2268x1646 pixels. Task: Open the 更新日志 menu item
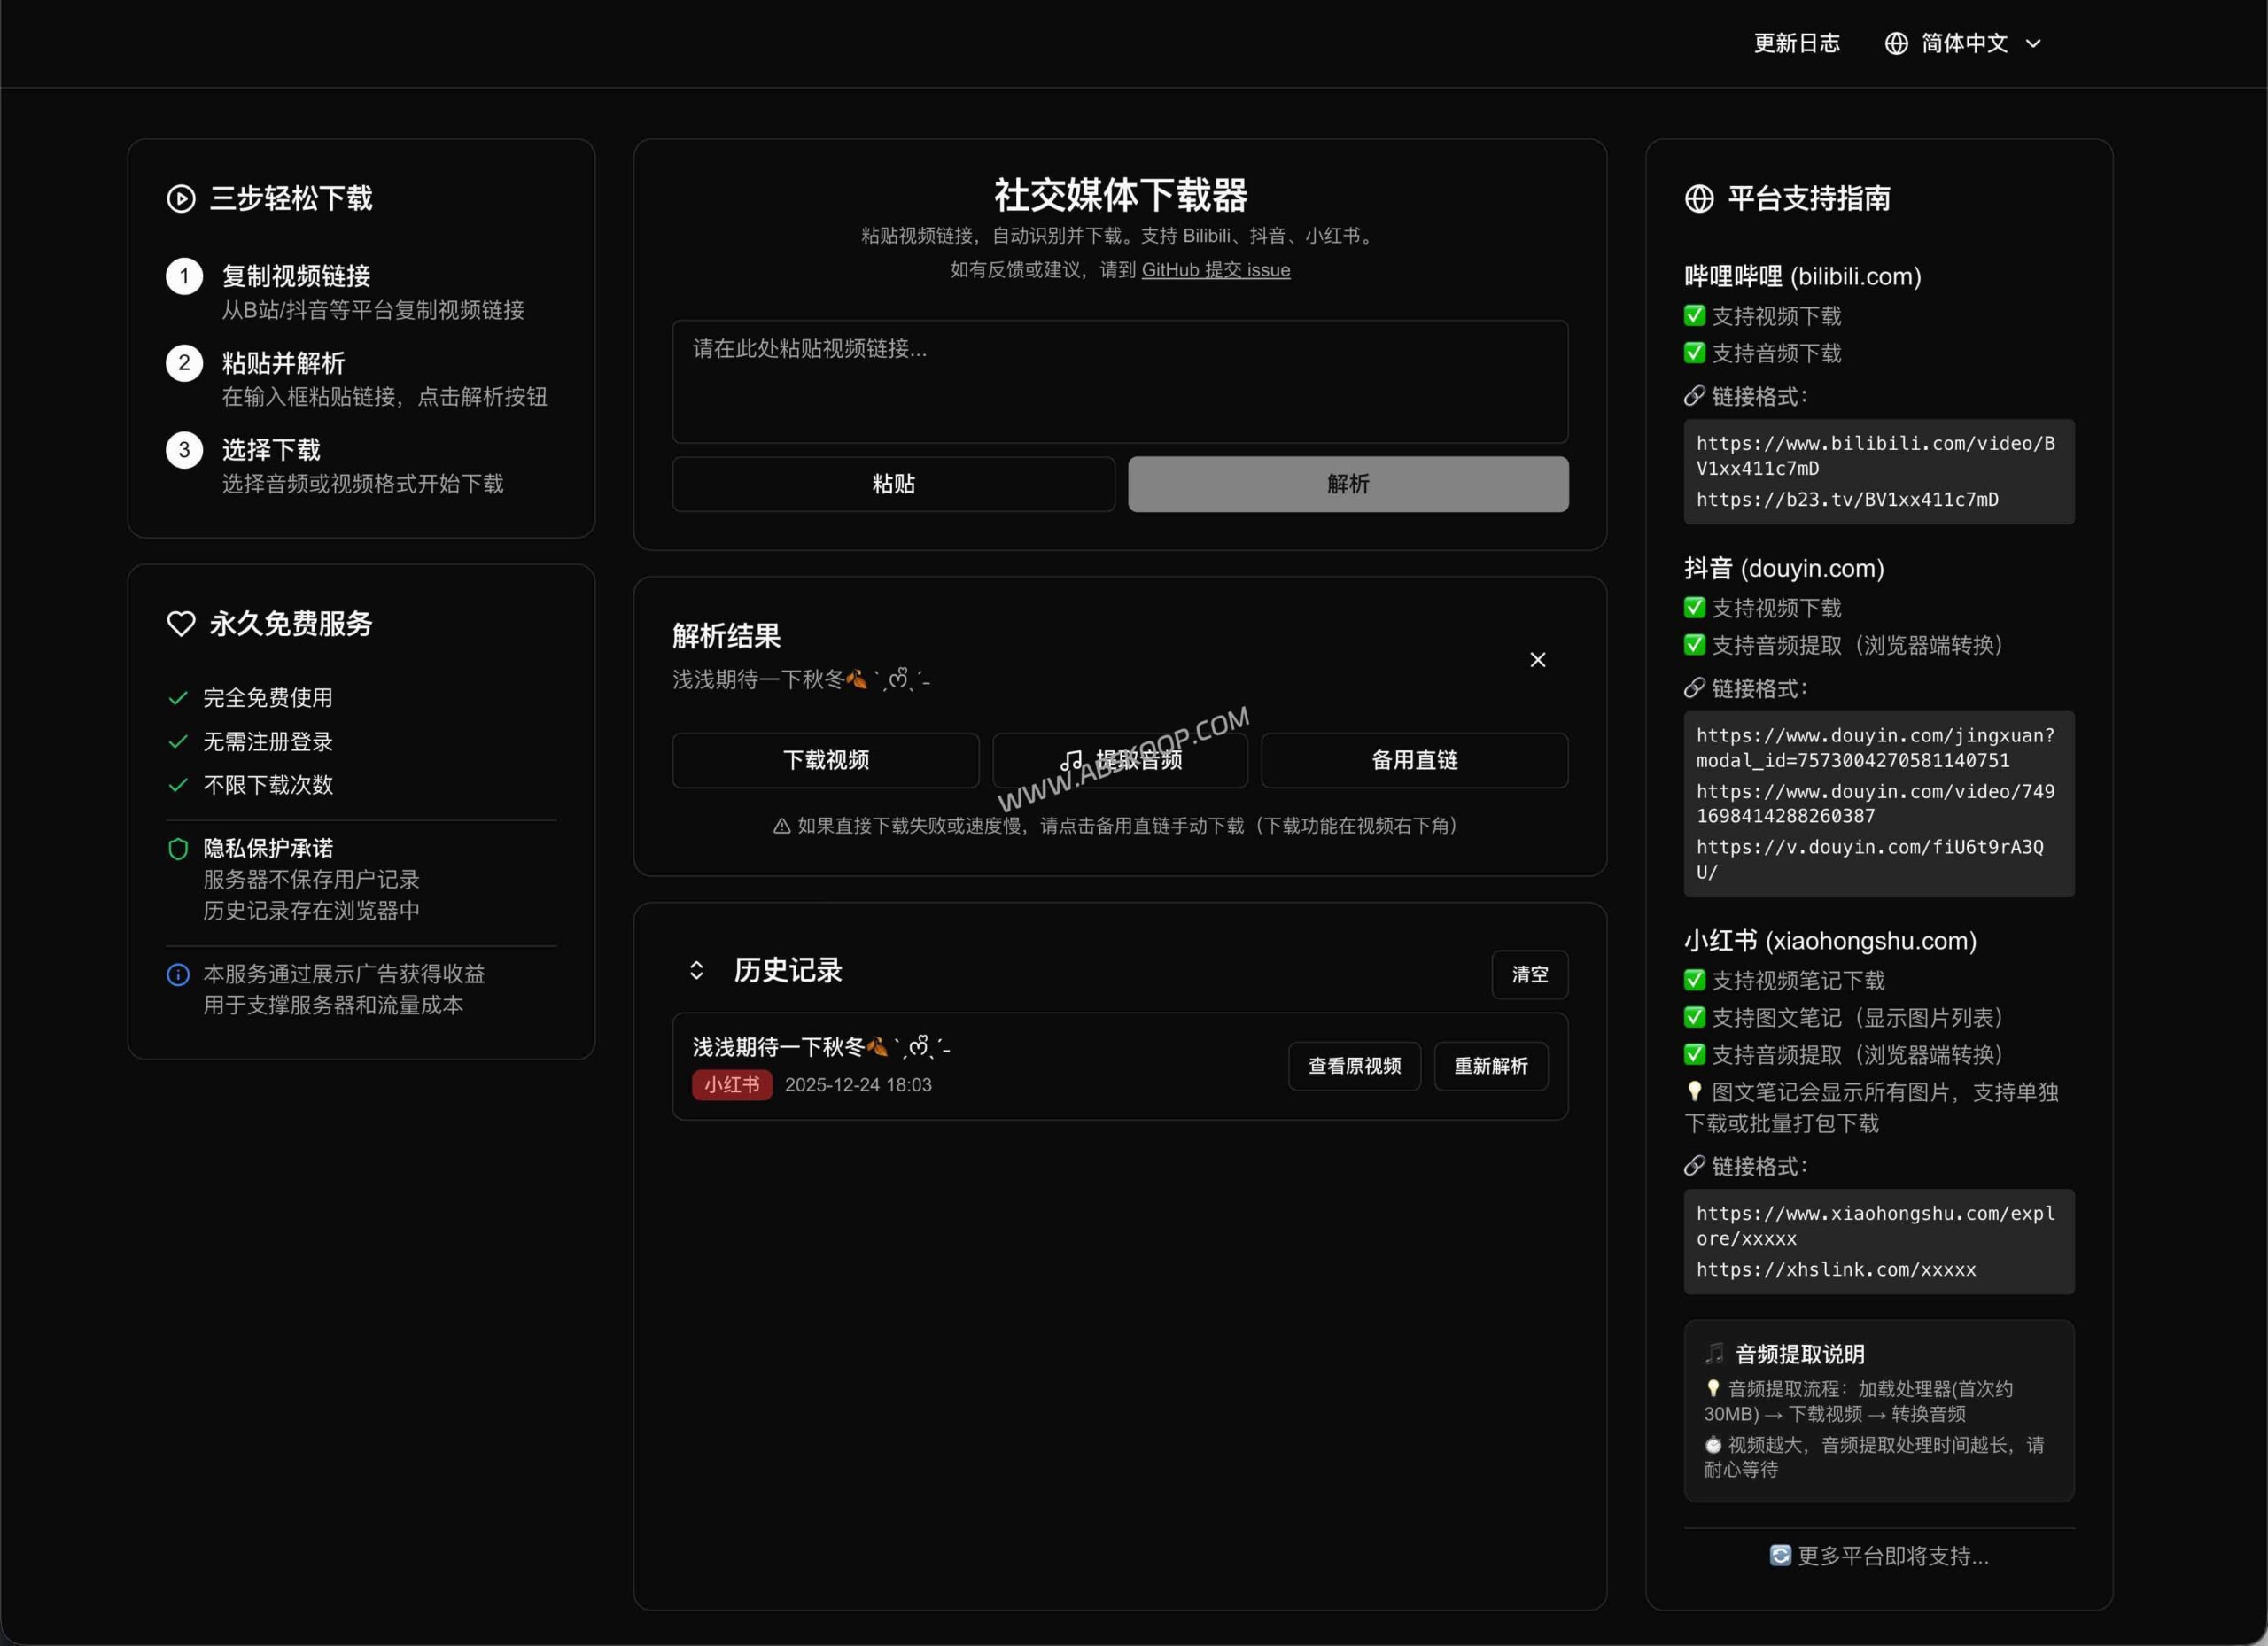1797,43
